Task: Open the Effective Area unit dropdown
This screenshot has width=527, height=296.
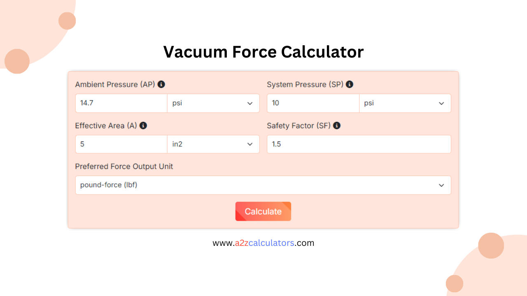Action: click(x=213, y=144)
